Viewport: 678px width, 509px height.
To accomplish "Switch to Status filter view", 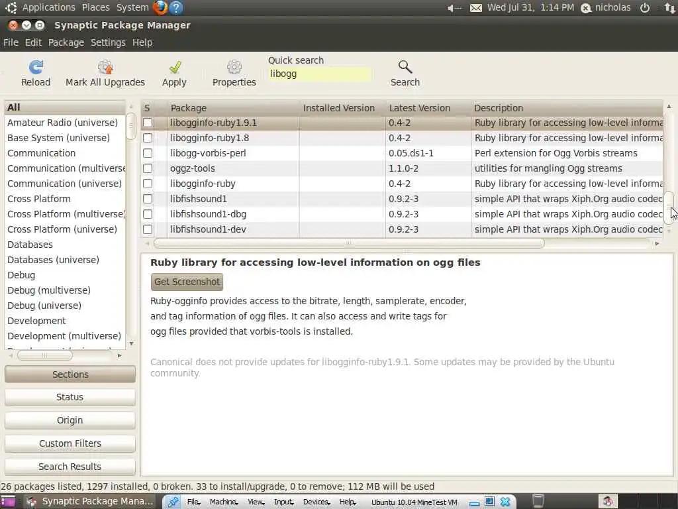I will [70, 397].
